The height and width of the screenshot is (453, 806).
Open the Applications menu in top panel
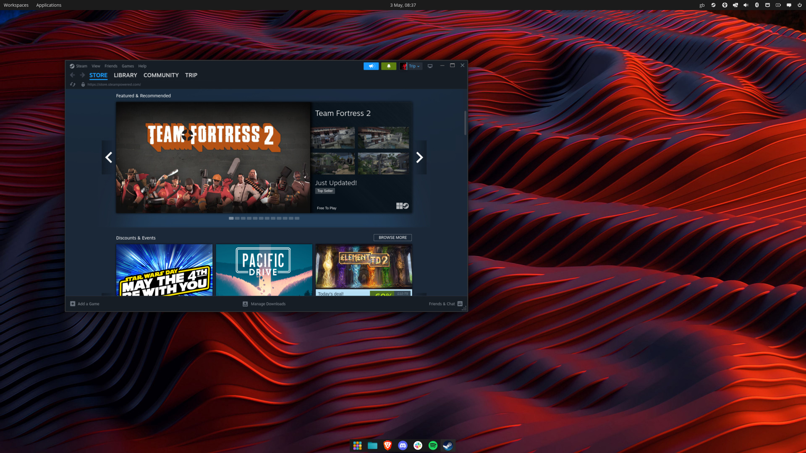pos(49,5)
